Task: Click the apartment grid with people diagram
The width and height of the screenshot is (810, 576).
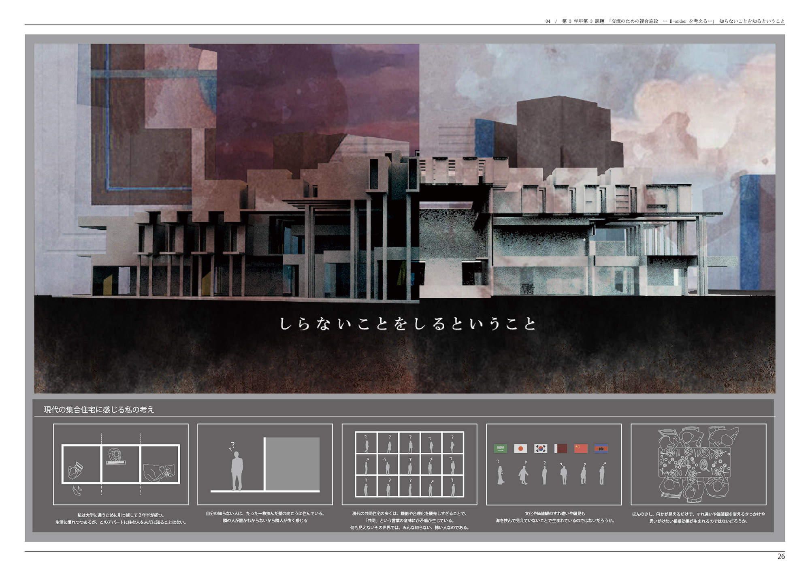Action: [409, 464]
